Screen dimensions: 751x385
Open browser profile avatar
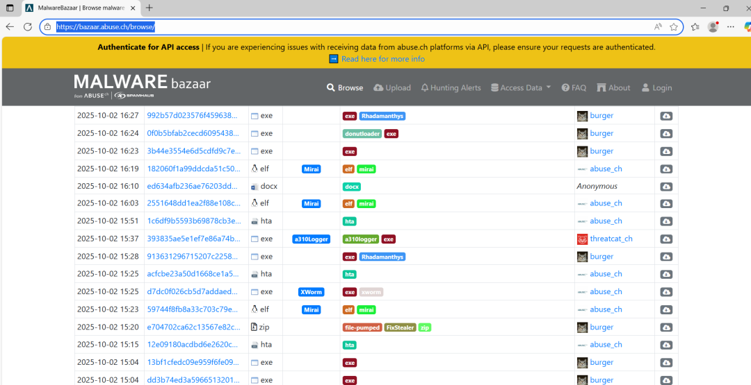pos(713,27)
